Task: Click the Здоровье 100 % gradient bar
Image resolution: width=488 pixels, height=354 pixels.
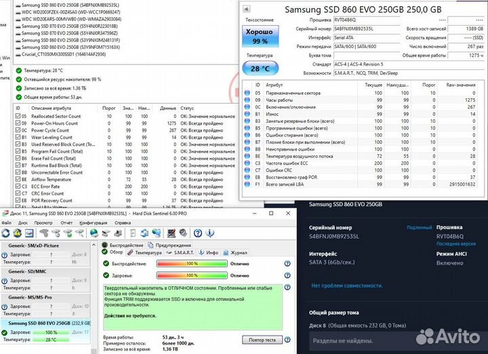Action: [192, 275]
